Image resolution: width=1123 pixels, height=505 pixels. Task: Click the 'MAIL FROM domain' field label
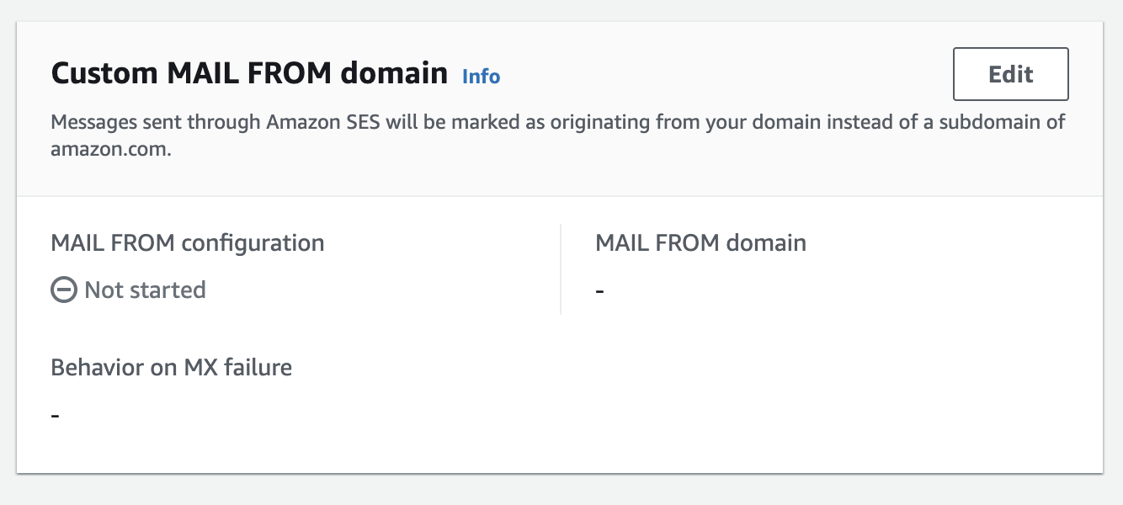point(700,243)
